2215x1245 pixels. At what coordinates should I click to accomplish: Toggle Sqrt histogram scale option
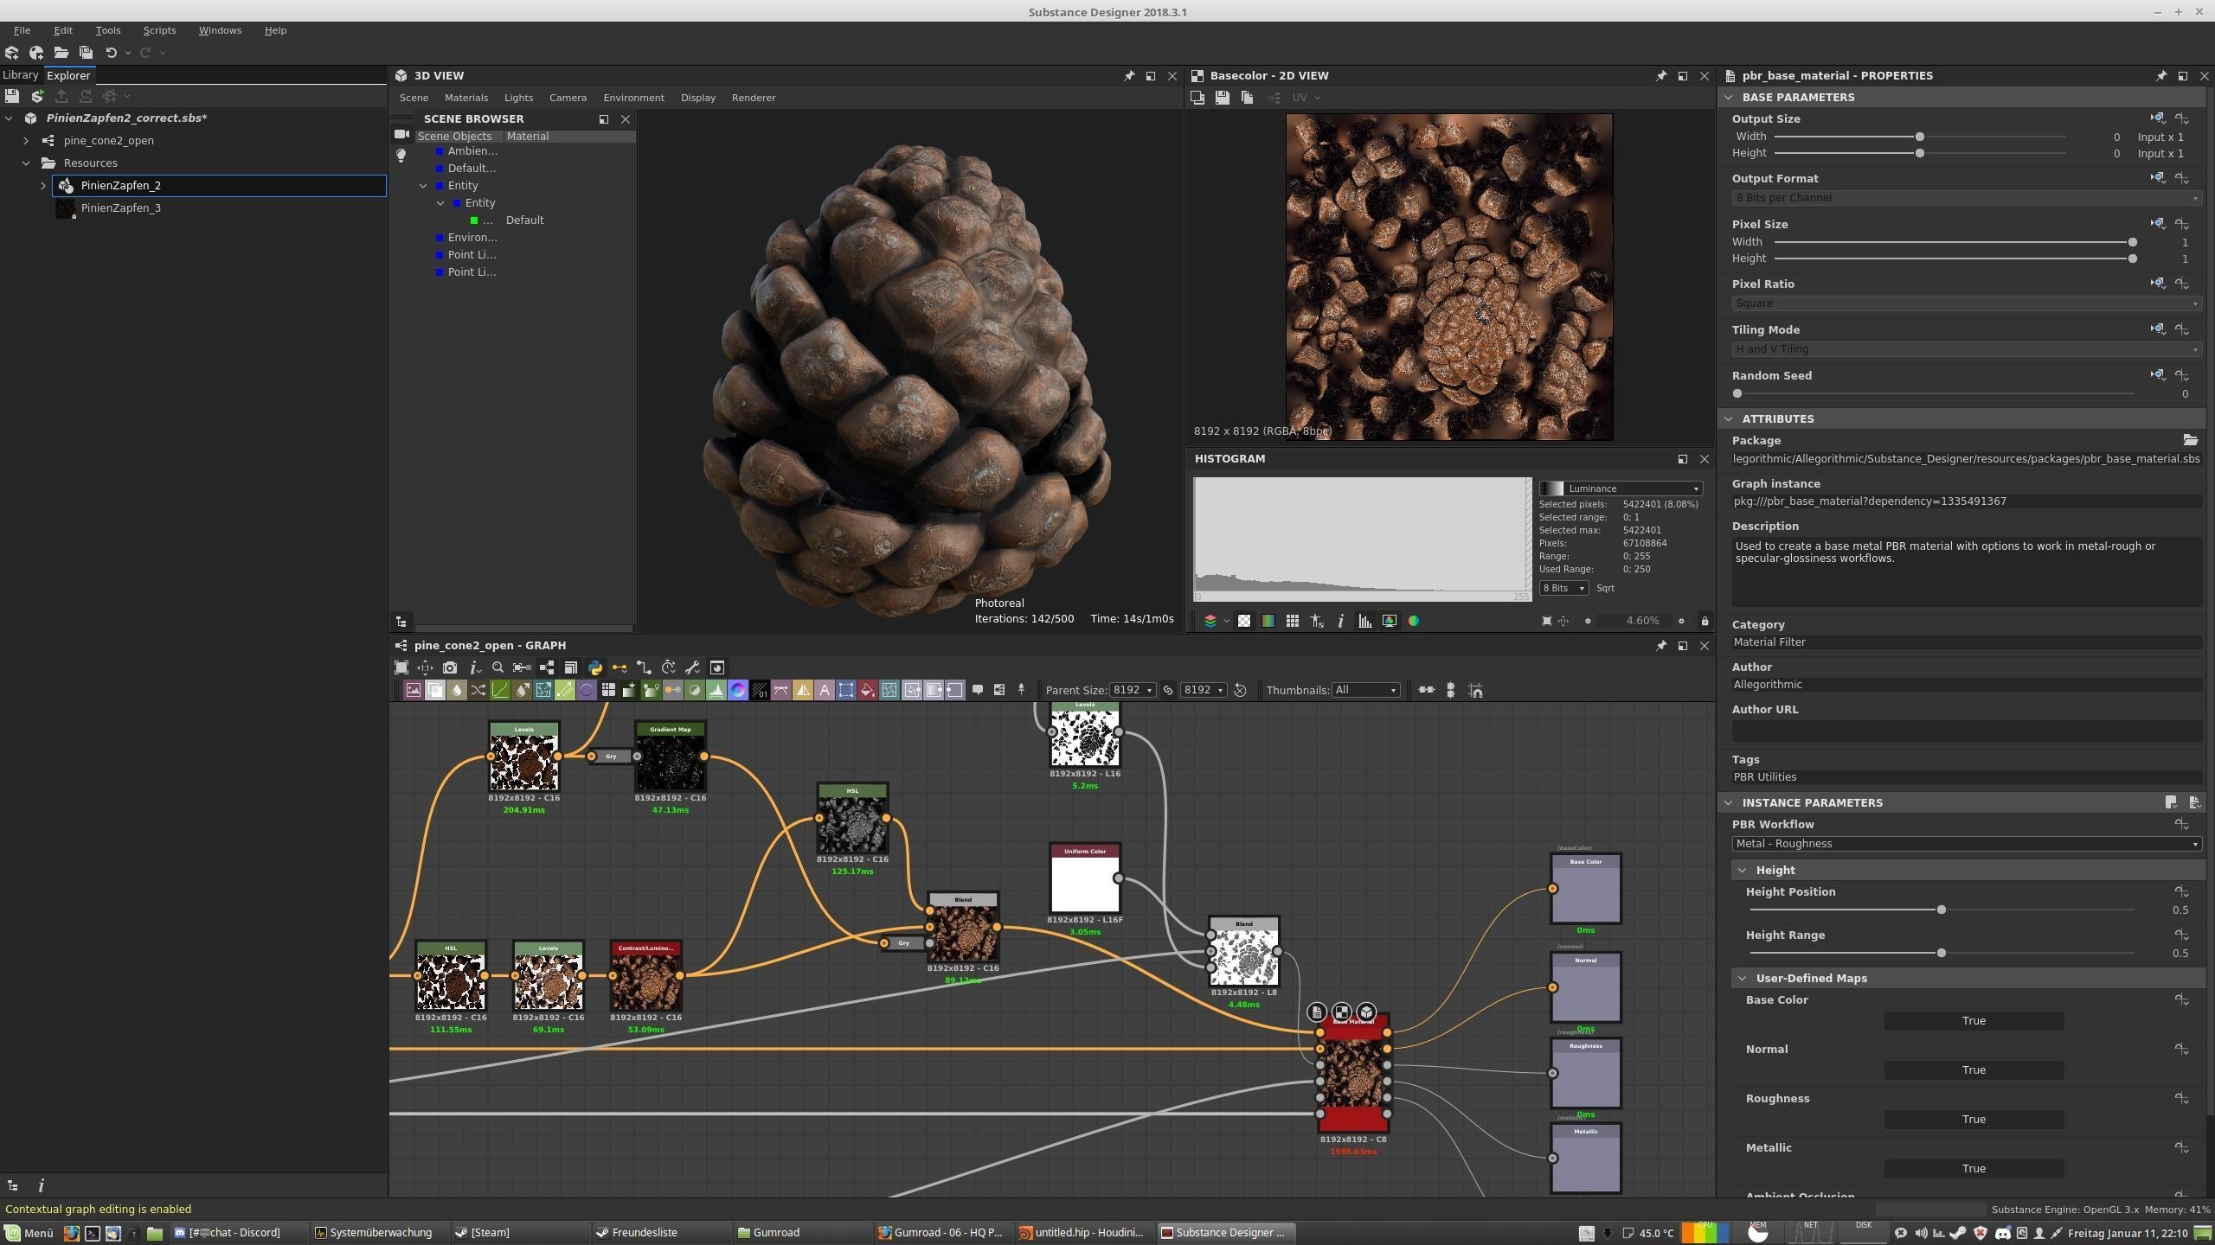coord(1605,588)
